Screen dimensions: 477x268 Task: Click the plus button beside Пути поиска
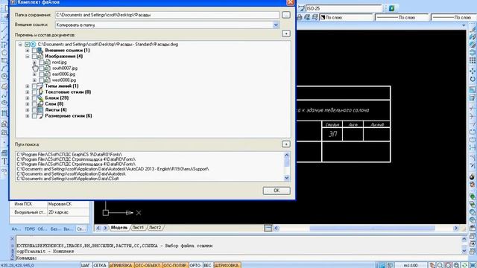click(286, 144)
